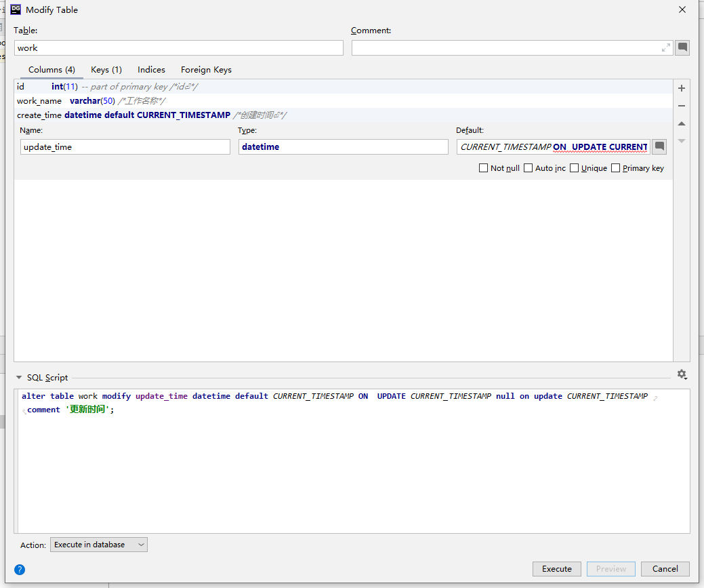Open help with the question mark icon
This screenshot has width=704, height=588.
click(20, 570)
